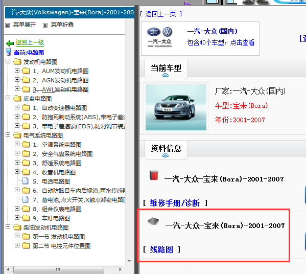Viewport: 306px width, 274px height.
Task: Click the red book manual icon
Action: [x=154, y=175]
